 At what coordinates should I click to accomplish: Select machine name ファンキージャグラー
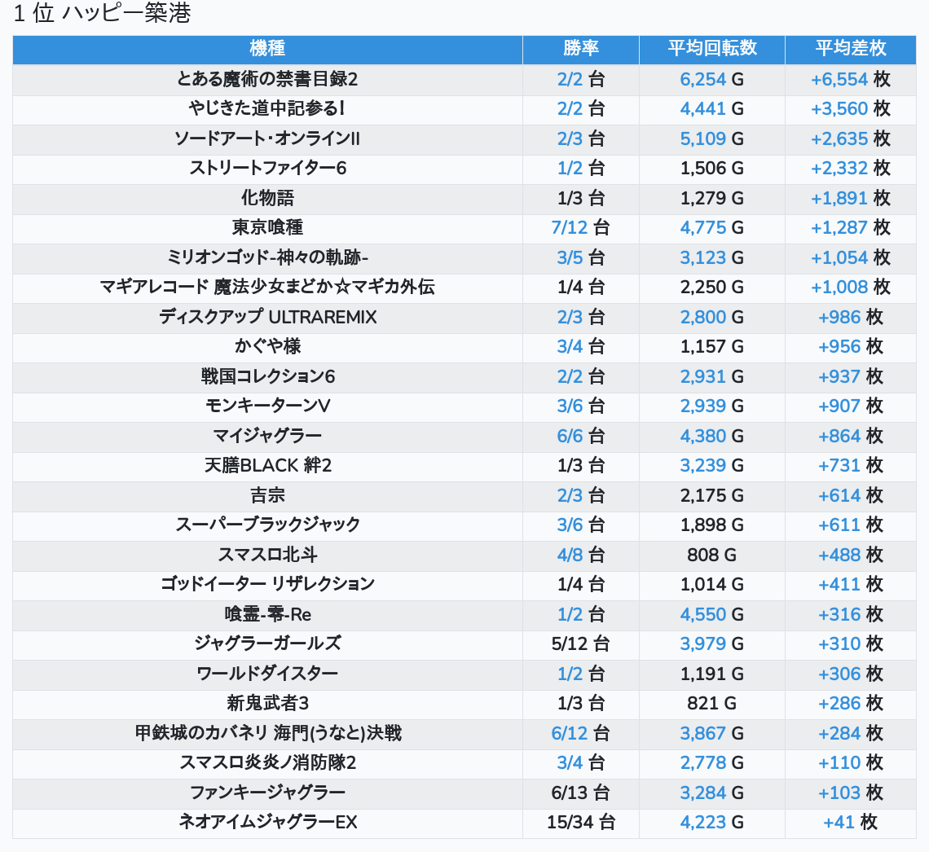[x=267, y=793]
